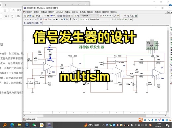Place a diode component from toolbar
Image resolution: width=172 pixels, height=128 pixels.
point(30,19)
